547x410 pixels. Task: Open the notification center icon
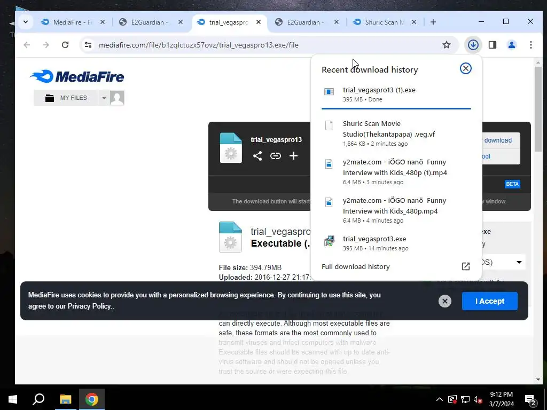coord(530,400)
